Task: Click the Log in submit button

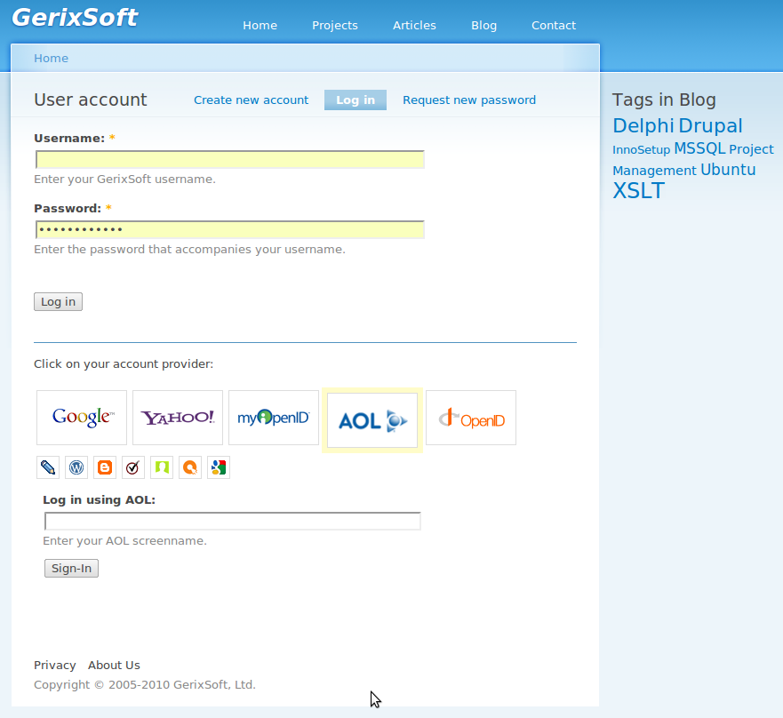Action: [58, 301]
